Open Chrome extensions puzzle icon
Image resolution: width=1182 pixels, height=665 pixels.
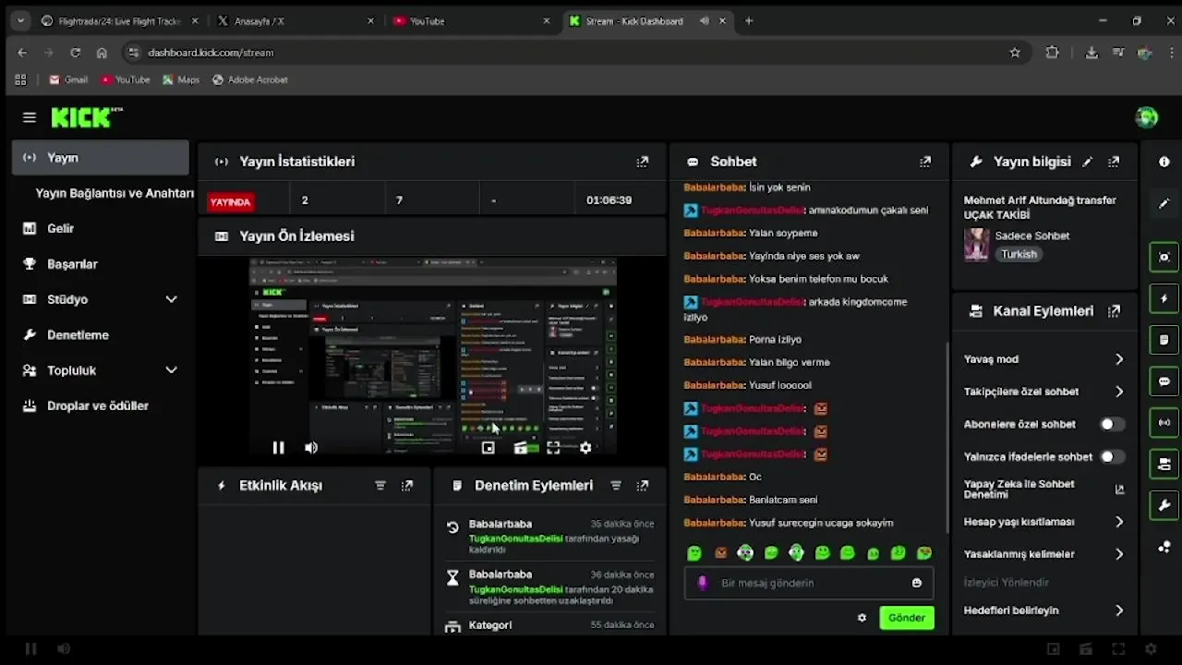(x=1052, y=53)
